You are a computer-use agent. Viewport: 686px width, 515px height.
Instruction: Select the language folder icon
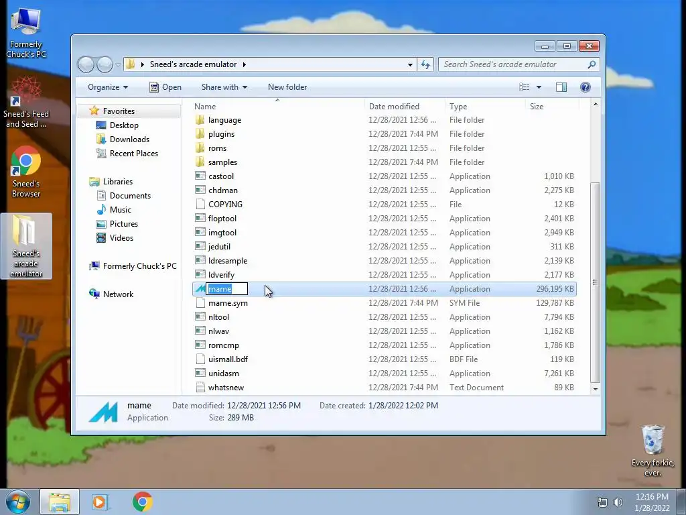point(200,119)
